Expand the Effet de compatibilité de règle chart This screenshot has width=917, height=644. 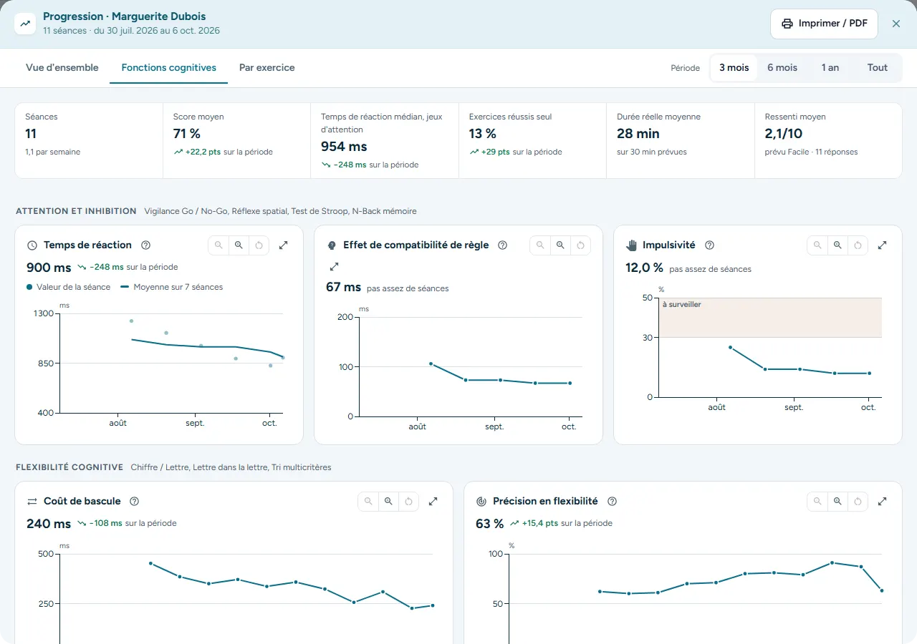333,267
